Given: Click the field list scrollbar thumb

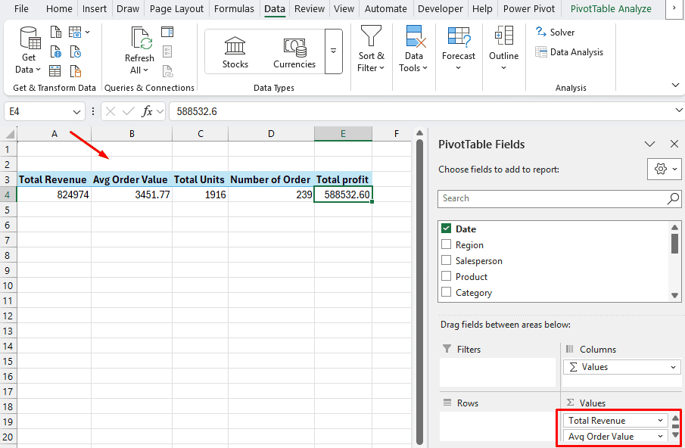Looking at the screenshot, I should pyautogui.click(x=674, y=243).
